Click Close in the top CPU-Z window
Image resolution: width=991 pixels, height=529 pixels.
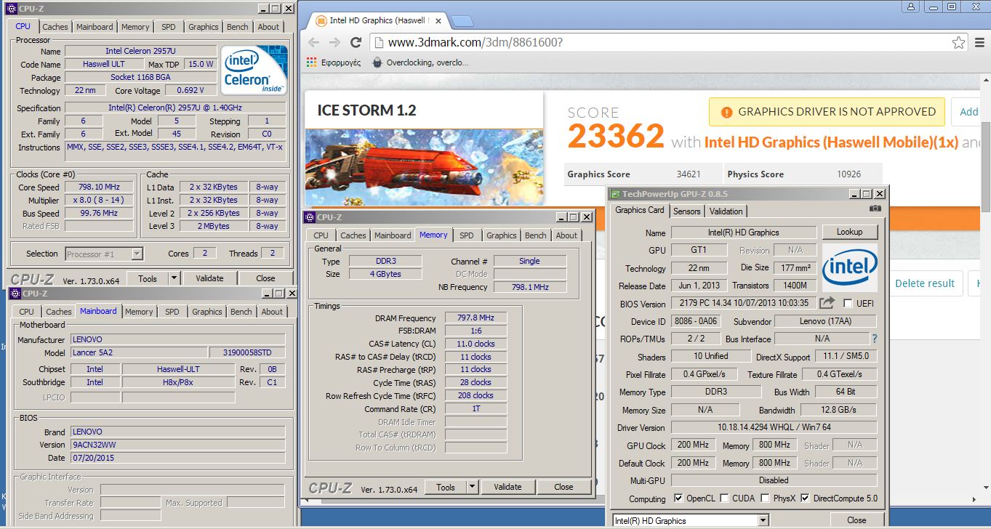[265, 278]
